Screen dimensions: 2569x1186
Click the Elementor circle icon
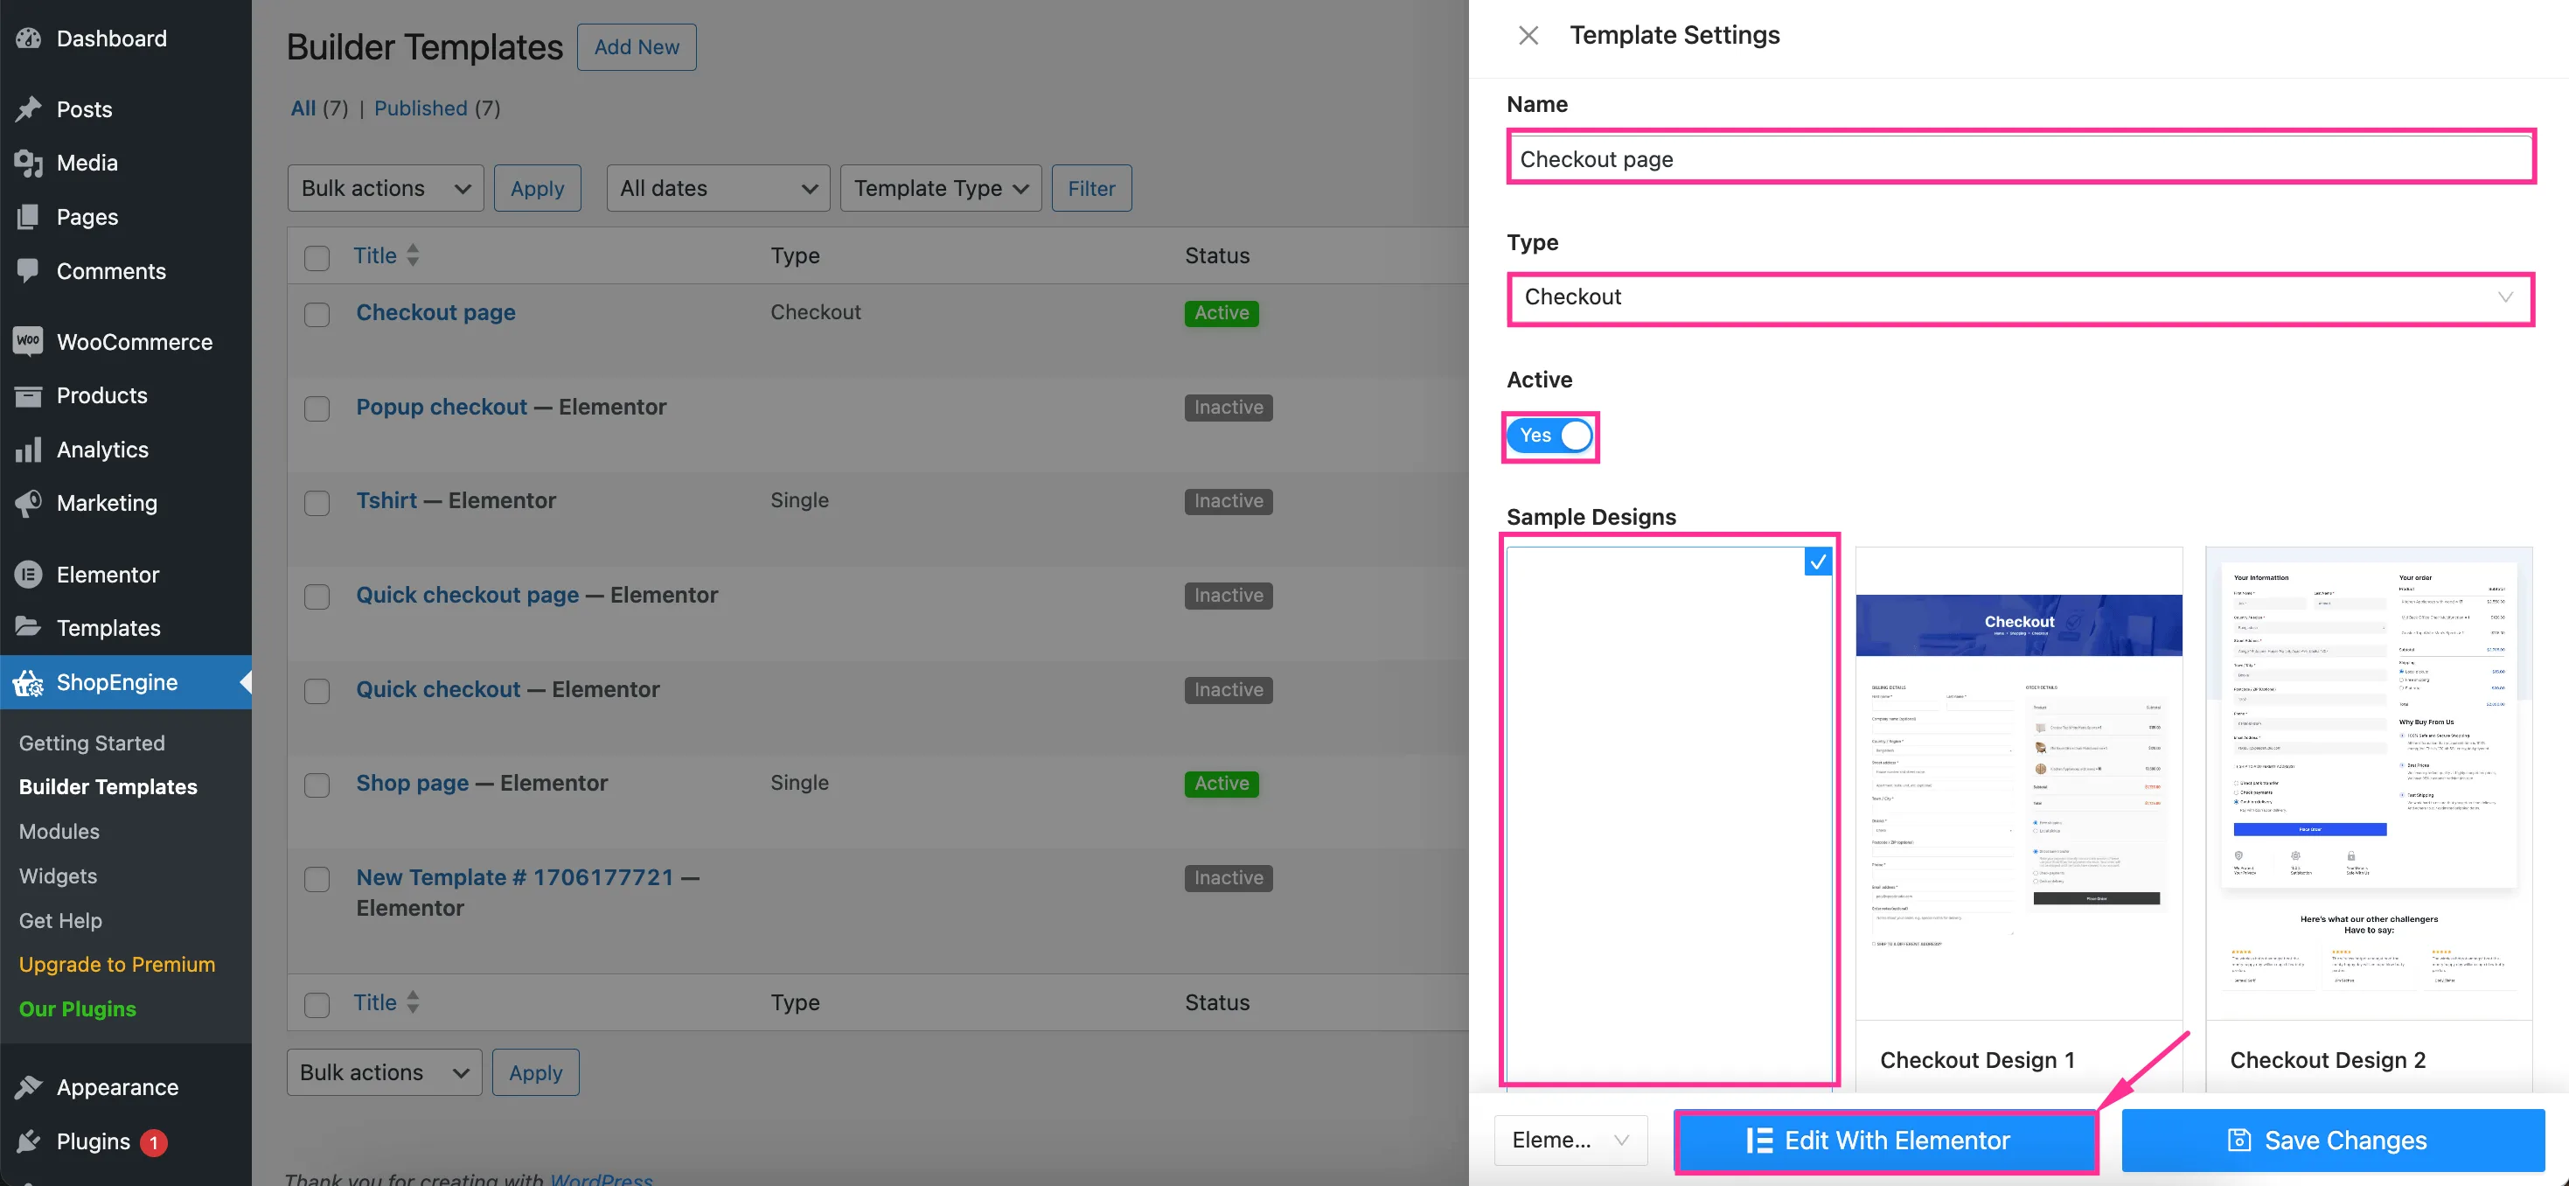(29, 575)
